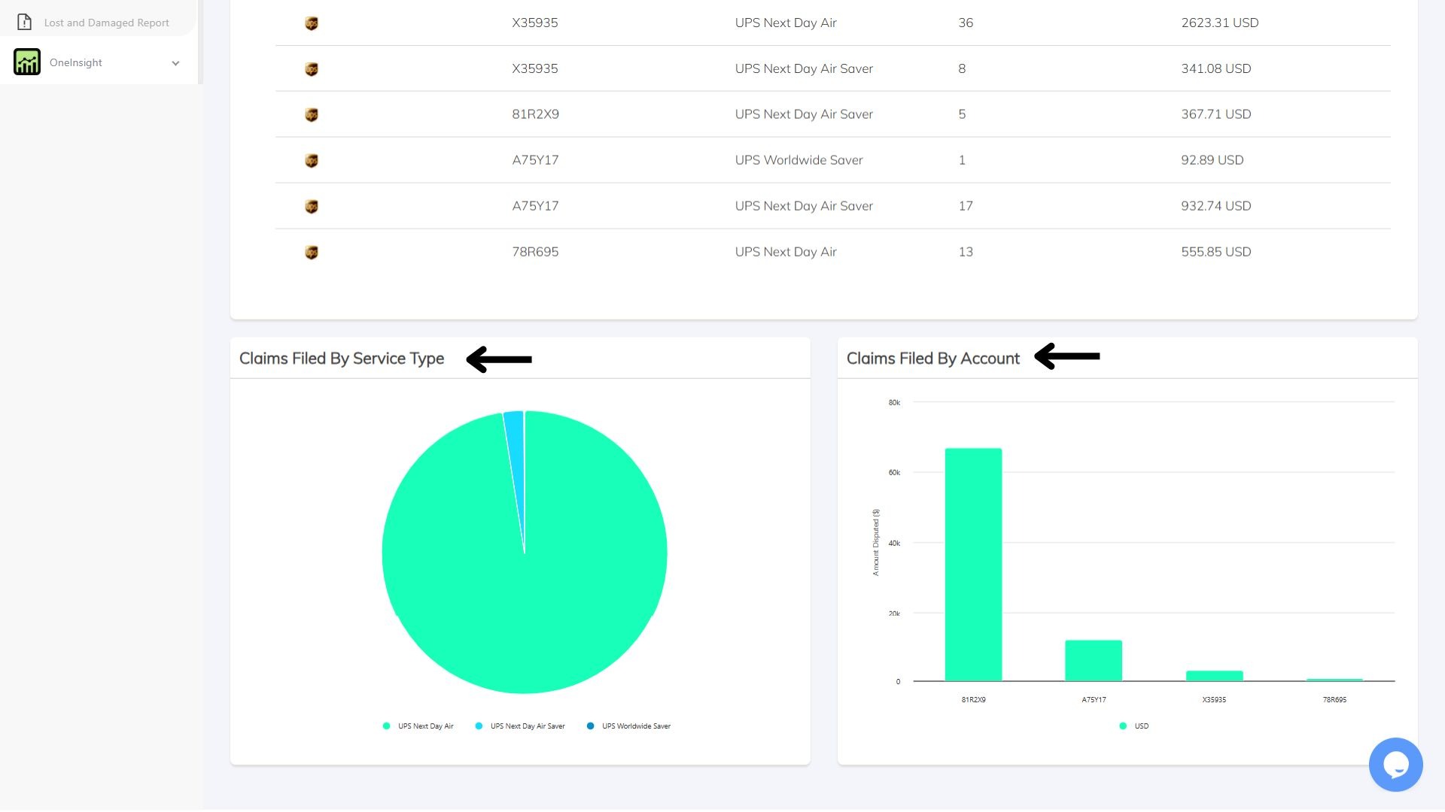This screenshot has height=812, width=1445.
Task: Toggle UPS Next Day Air pie legend item
Action: [425, 726]
